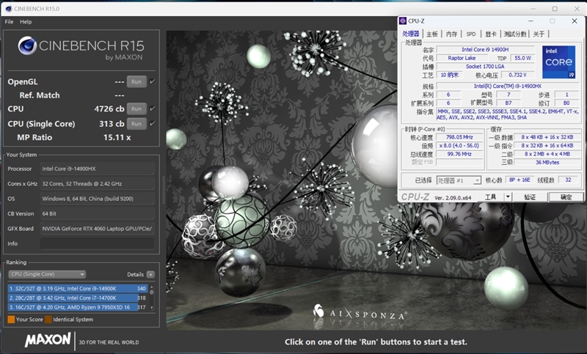587x354 pixels.
Task: Toggle the OpenGL test checkbox
Action: [153, 81]
